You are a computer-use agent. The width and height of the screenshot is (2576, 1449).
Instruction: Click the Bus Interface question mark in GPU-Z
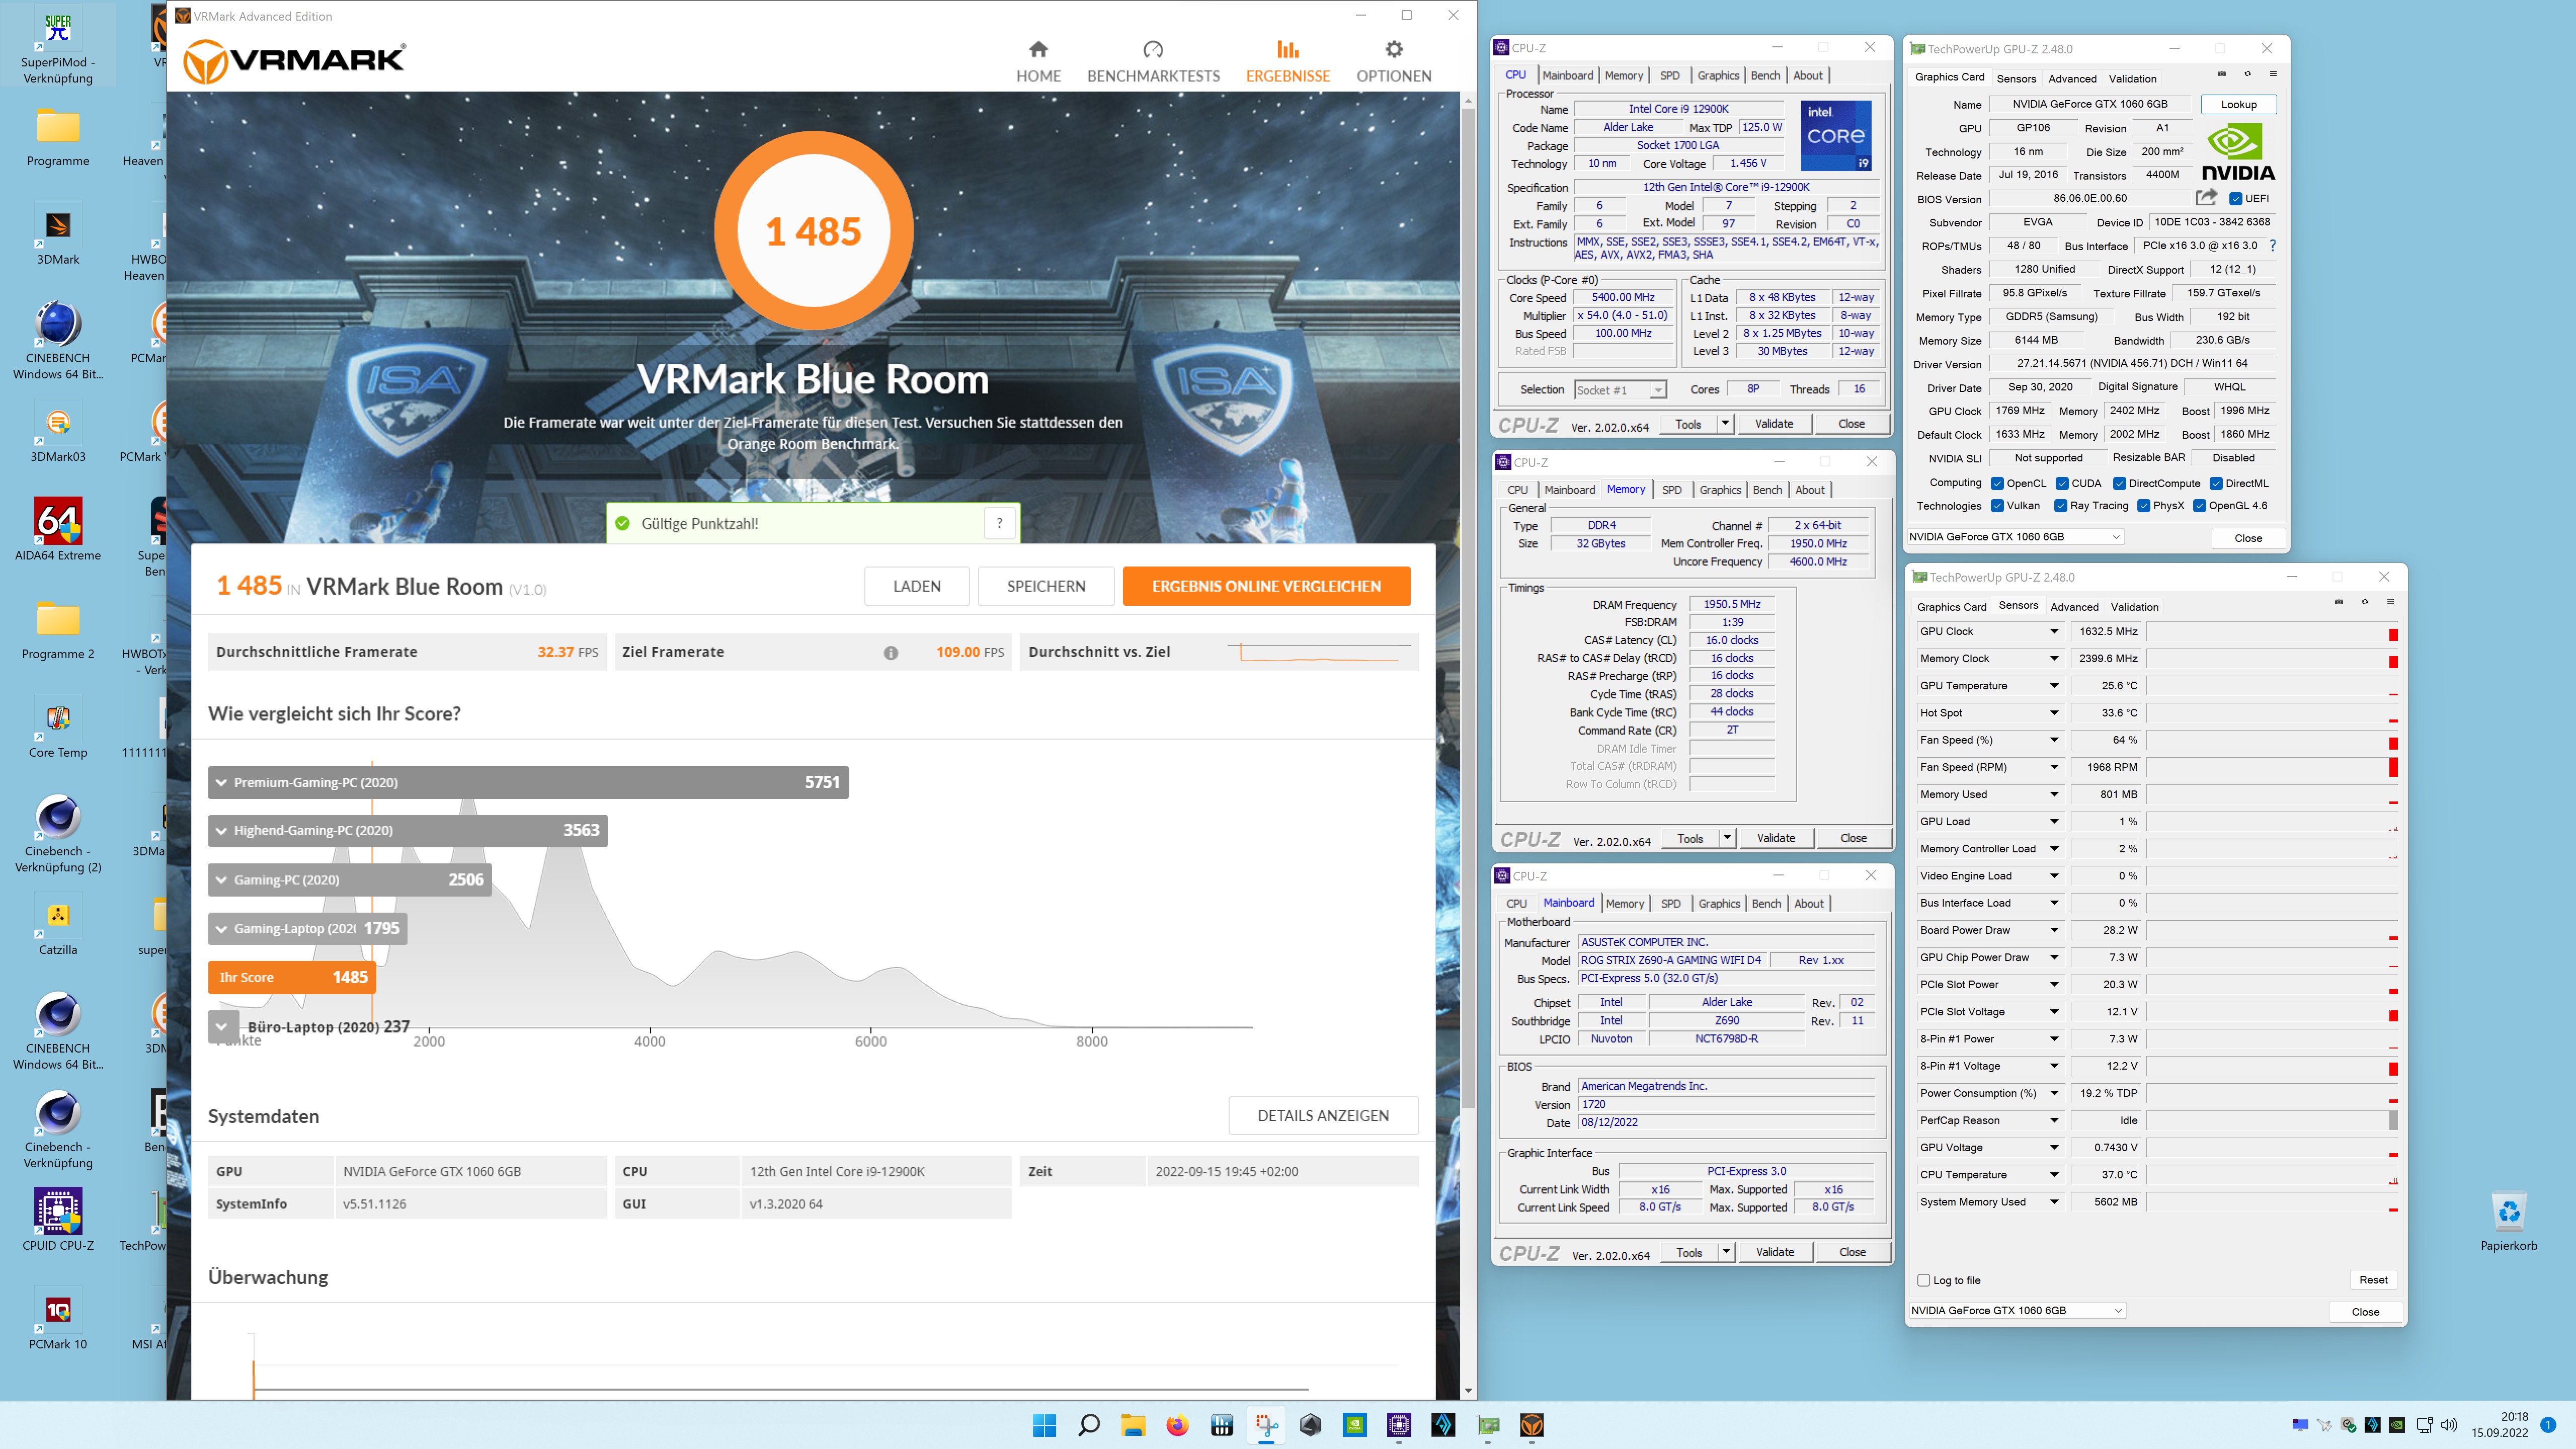2272,245
